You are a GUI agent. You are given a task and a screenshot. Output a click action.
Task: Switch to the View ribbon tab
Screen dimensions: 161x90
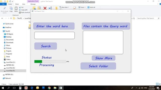pos(23,4)
